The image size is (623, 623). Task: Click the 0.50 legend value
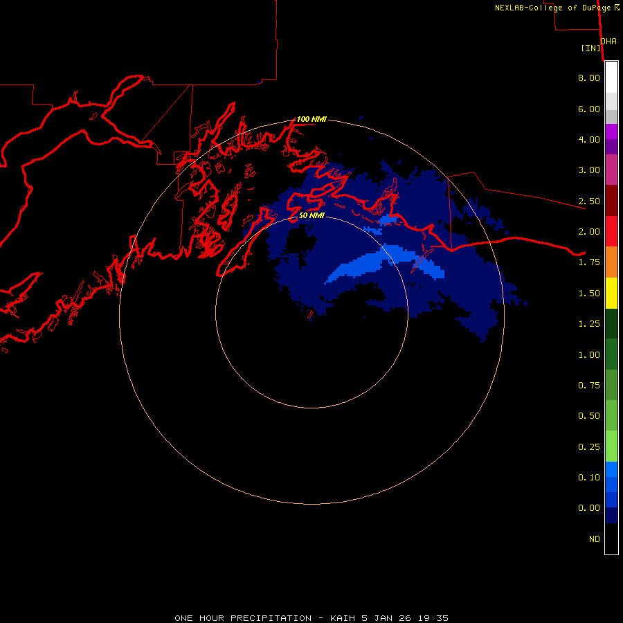[x=589, y=416]
